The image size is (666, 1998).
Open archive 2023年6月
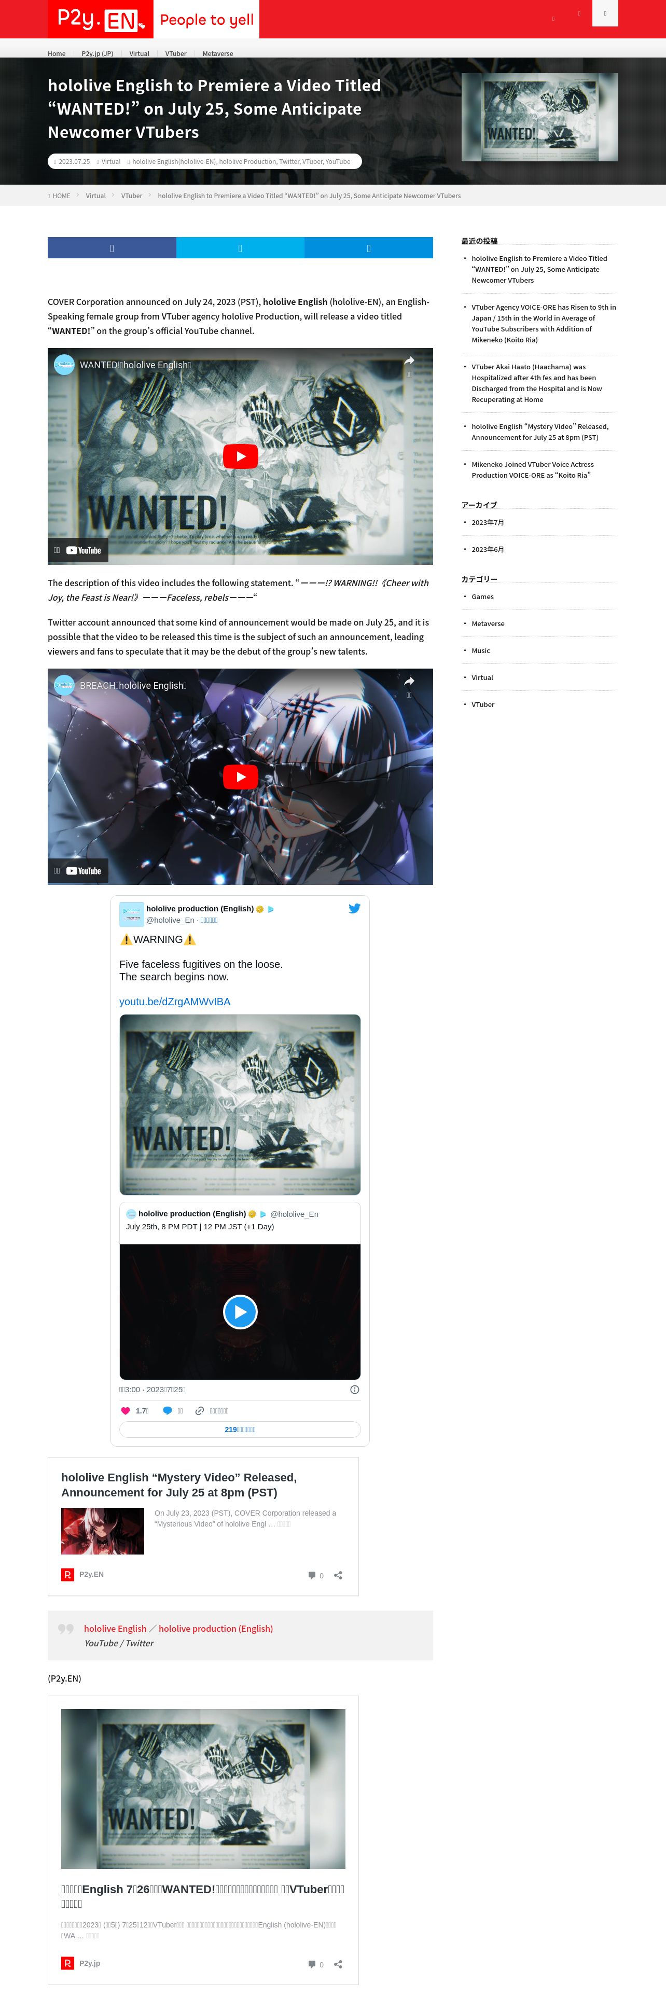[488, 550]
